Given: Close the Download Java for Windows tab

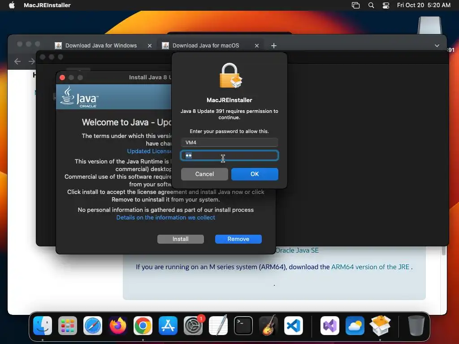Looking at the screenshot, I should pyautogui.click(x=150, y=46).
